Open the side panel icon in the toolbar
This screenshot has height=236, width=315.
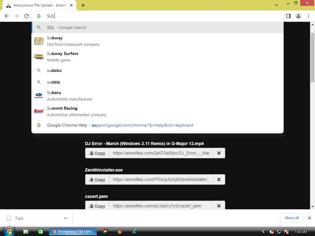point(289,16)
